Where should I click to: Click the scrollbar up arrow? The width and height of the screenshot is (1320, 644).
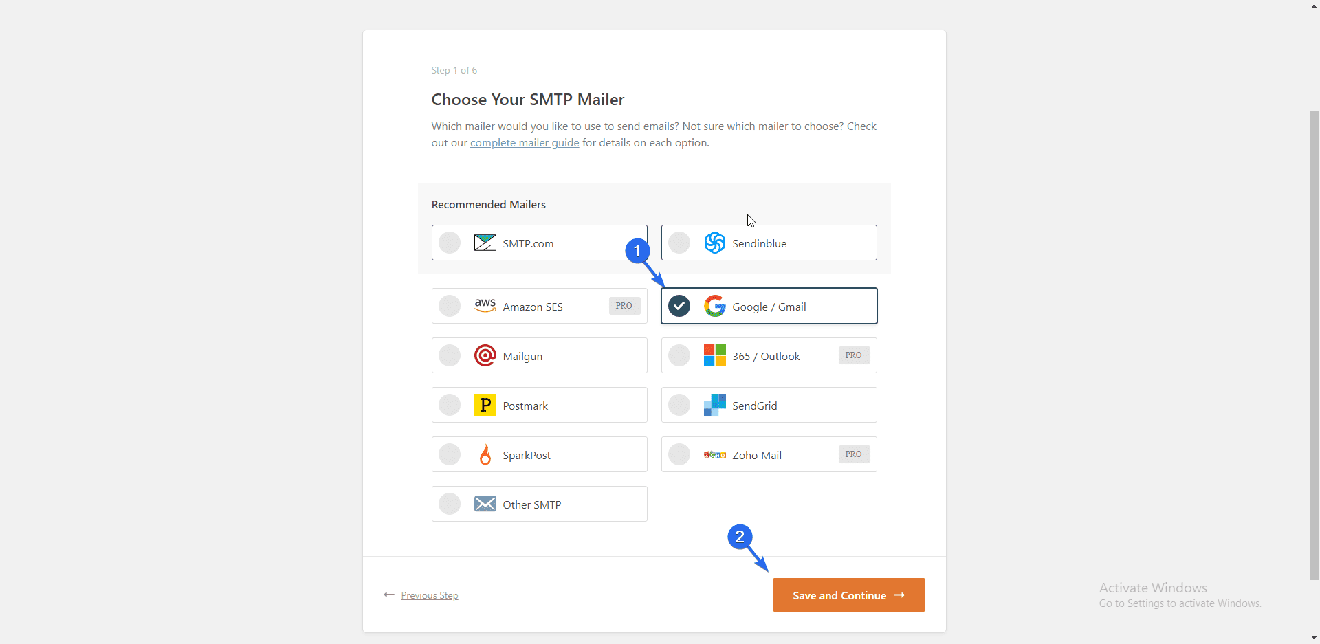point(1314,5)
